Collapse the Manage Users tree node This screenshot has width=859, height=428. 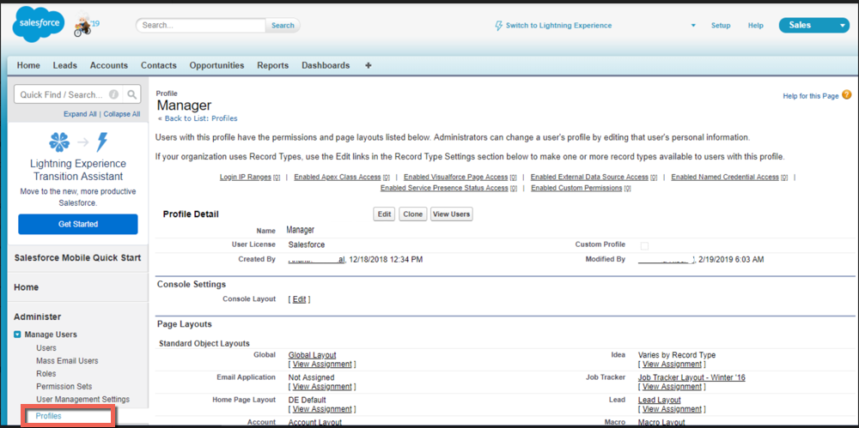pos(17,335)
